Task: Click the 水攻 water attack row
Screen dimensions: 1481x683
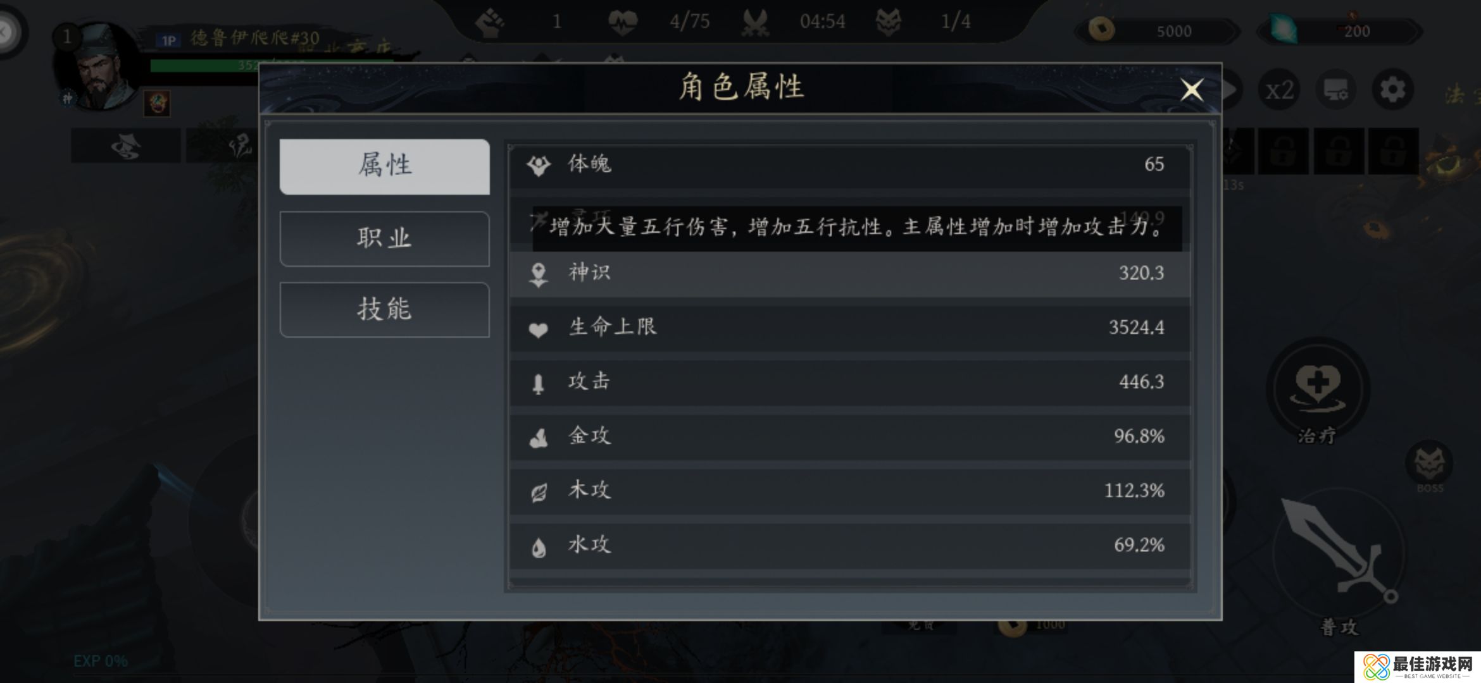Action: pos(849,545)
